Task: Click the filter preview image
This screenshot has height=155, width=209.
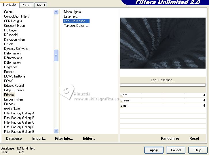Action: pyautogui.click(x=163, y=43)
